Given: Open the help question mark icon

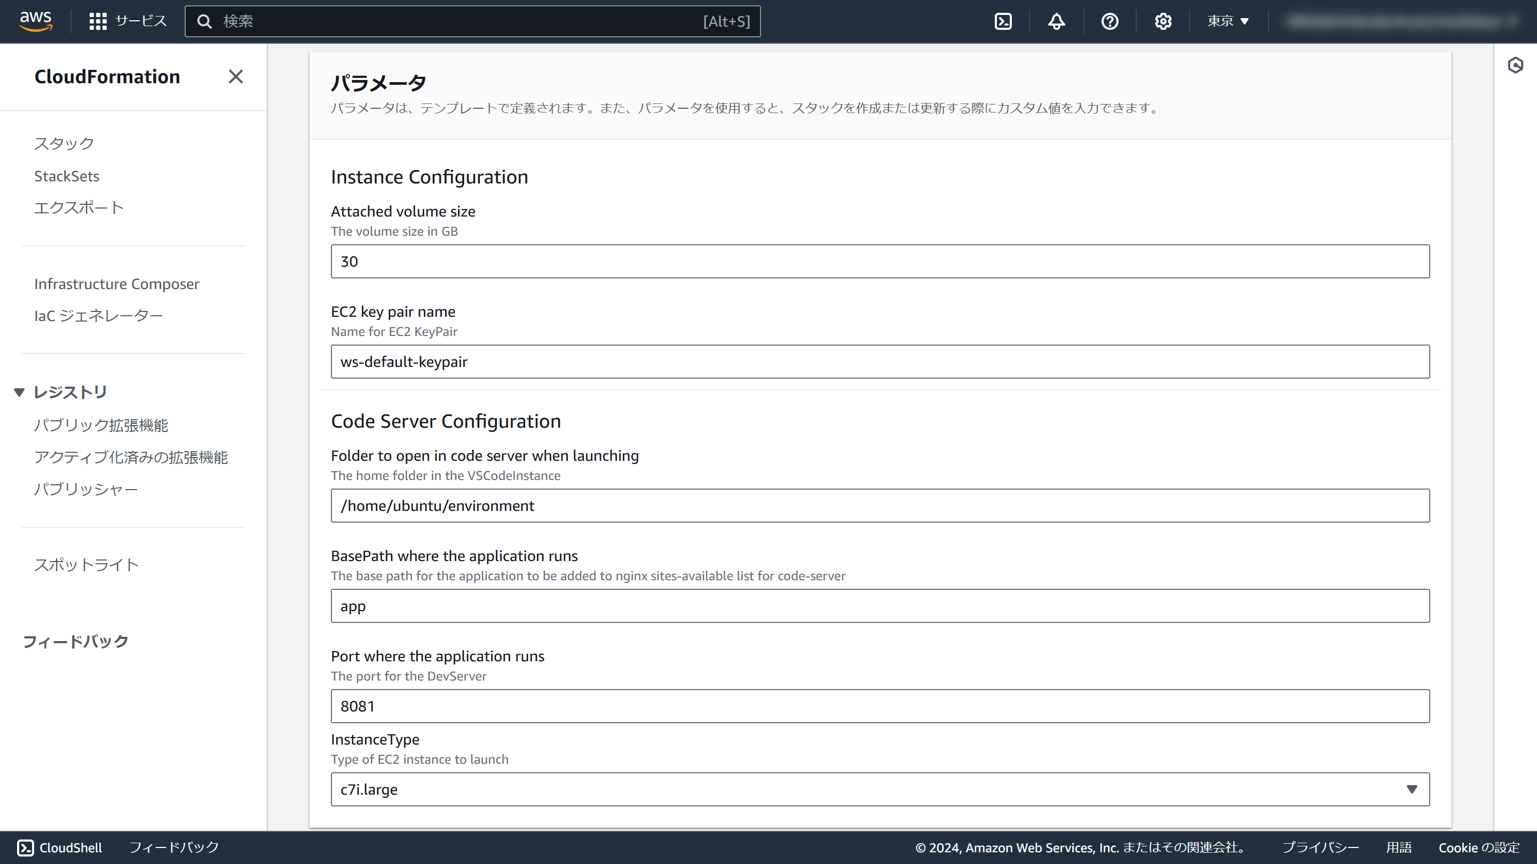Looking at the screenshot, I should 1109,21.
